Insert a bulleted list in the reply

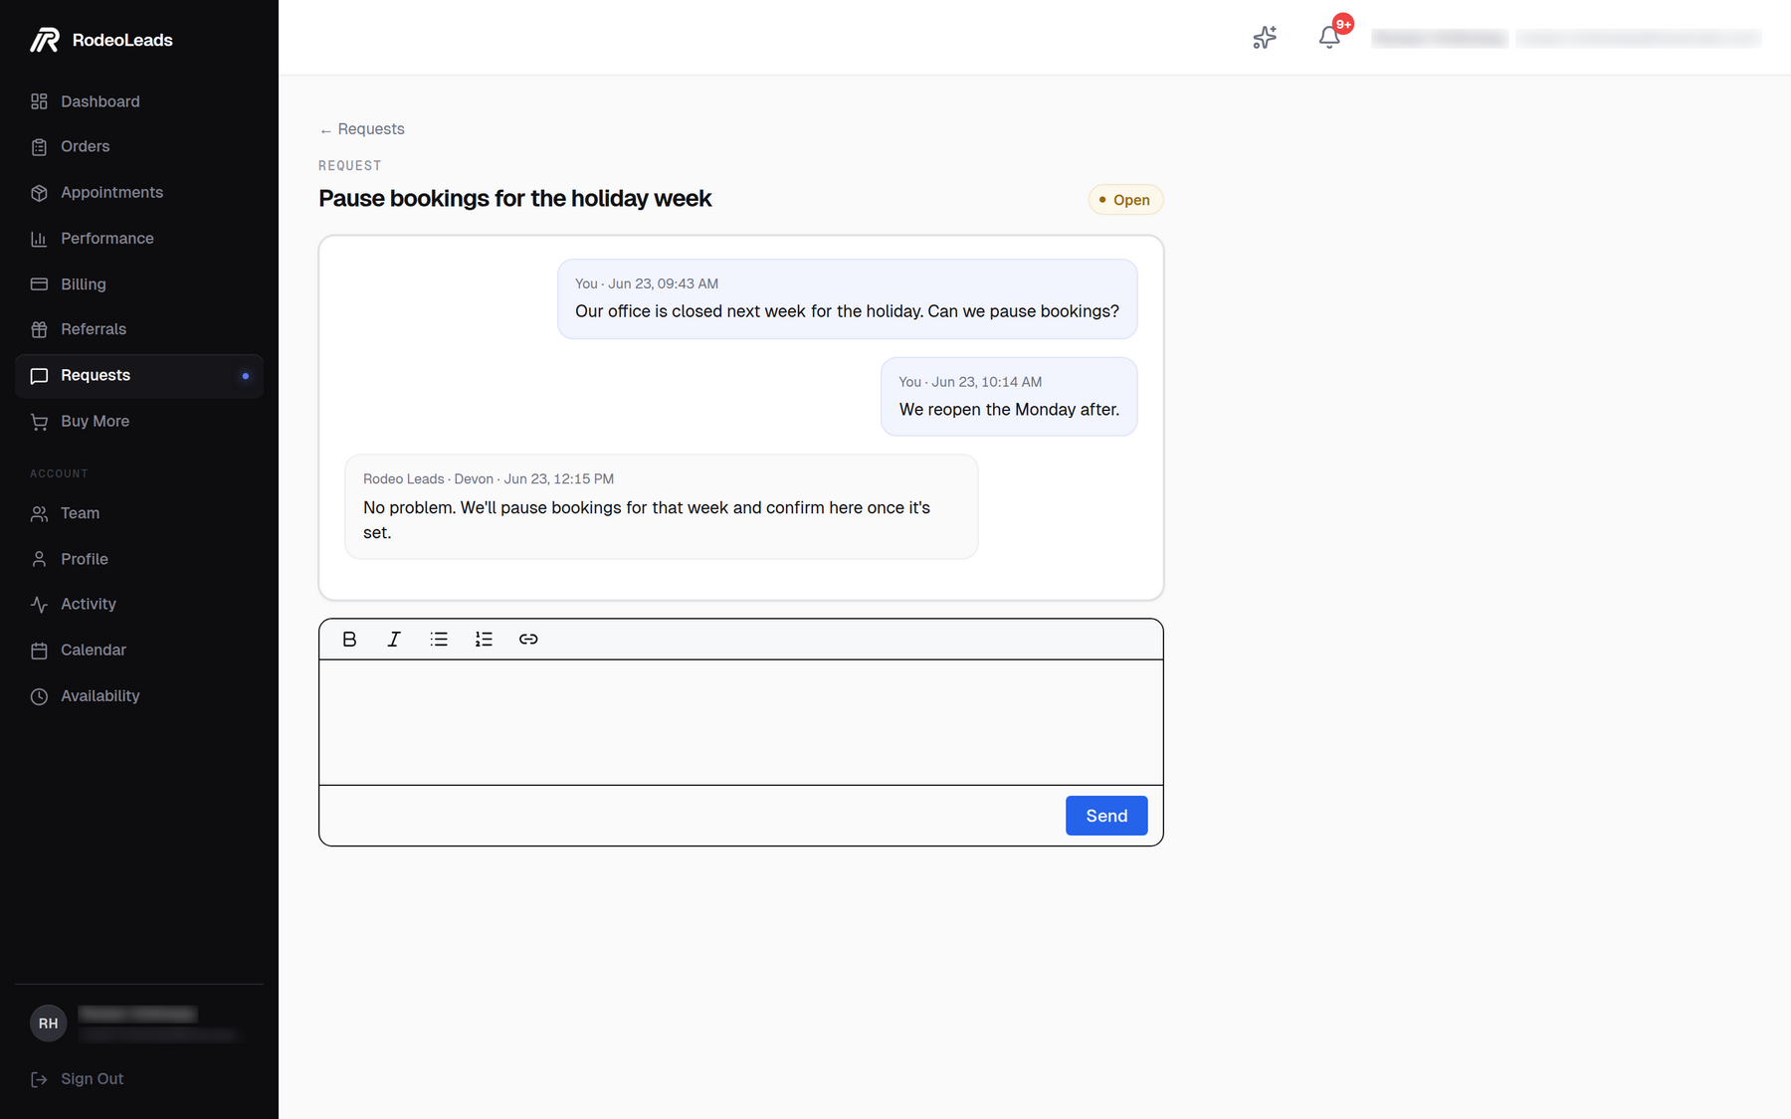(x=439, y=640)
